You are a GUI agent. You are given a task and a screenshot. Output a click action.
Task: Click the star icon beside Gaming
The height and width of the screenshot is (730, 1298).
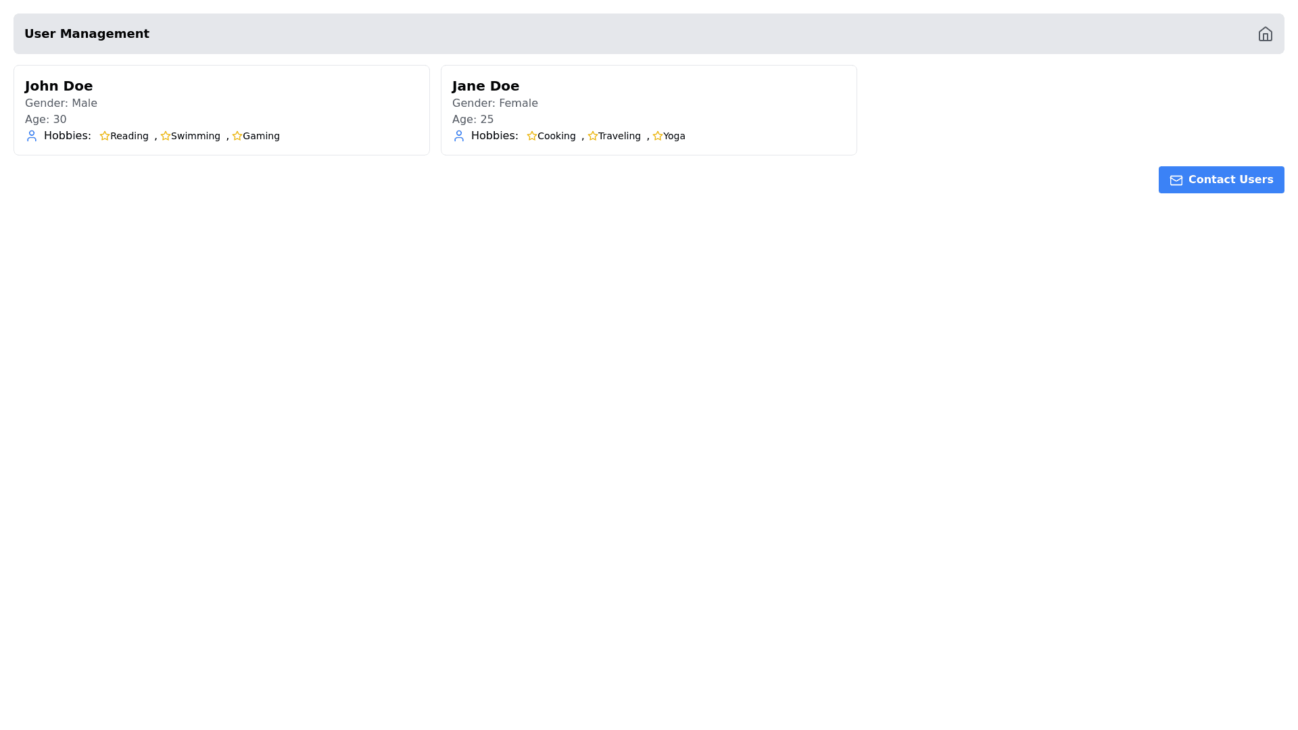coord(237,136)
